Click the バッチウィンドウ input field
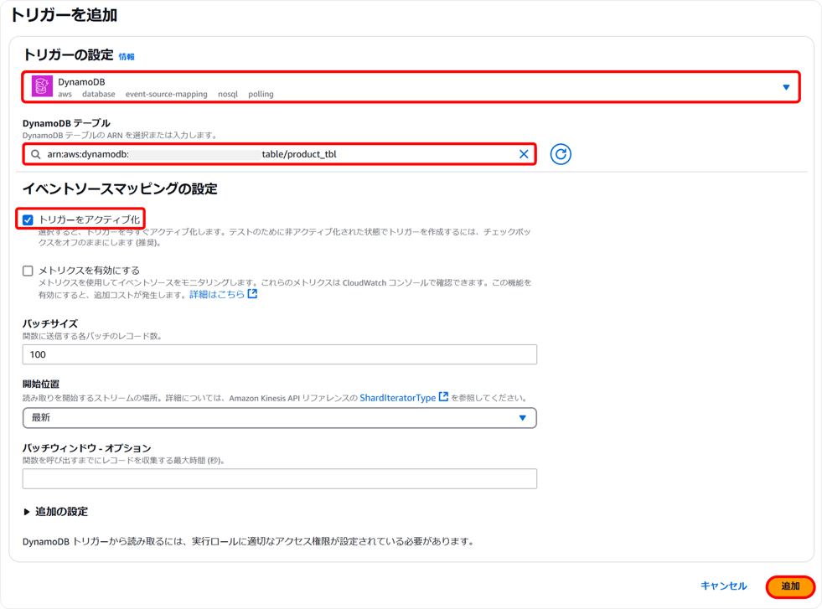The width and height of the screenshot is (822, 609). click(279, 478)
